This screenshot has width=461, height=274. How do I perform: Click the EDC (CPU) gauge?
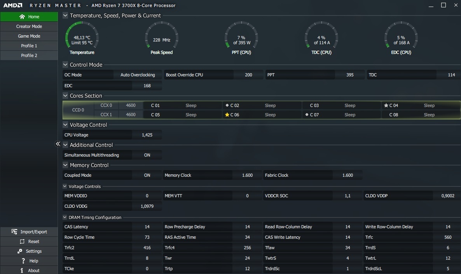point(401,35)
